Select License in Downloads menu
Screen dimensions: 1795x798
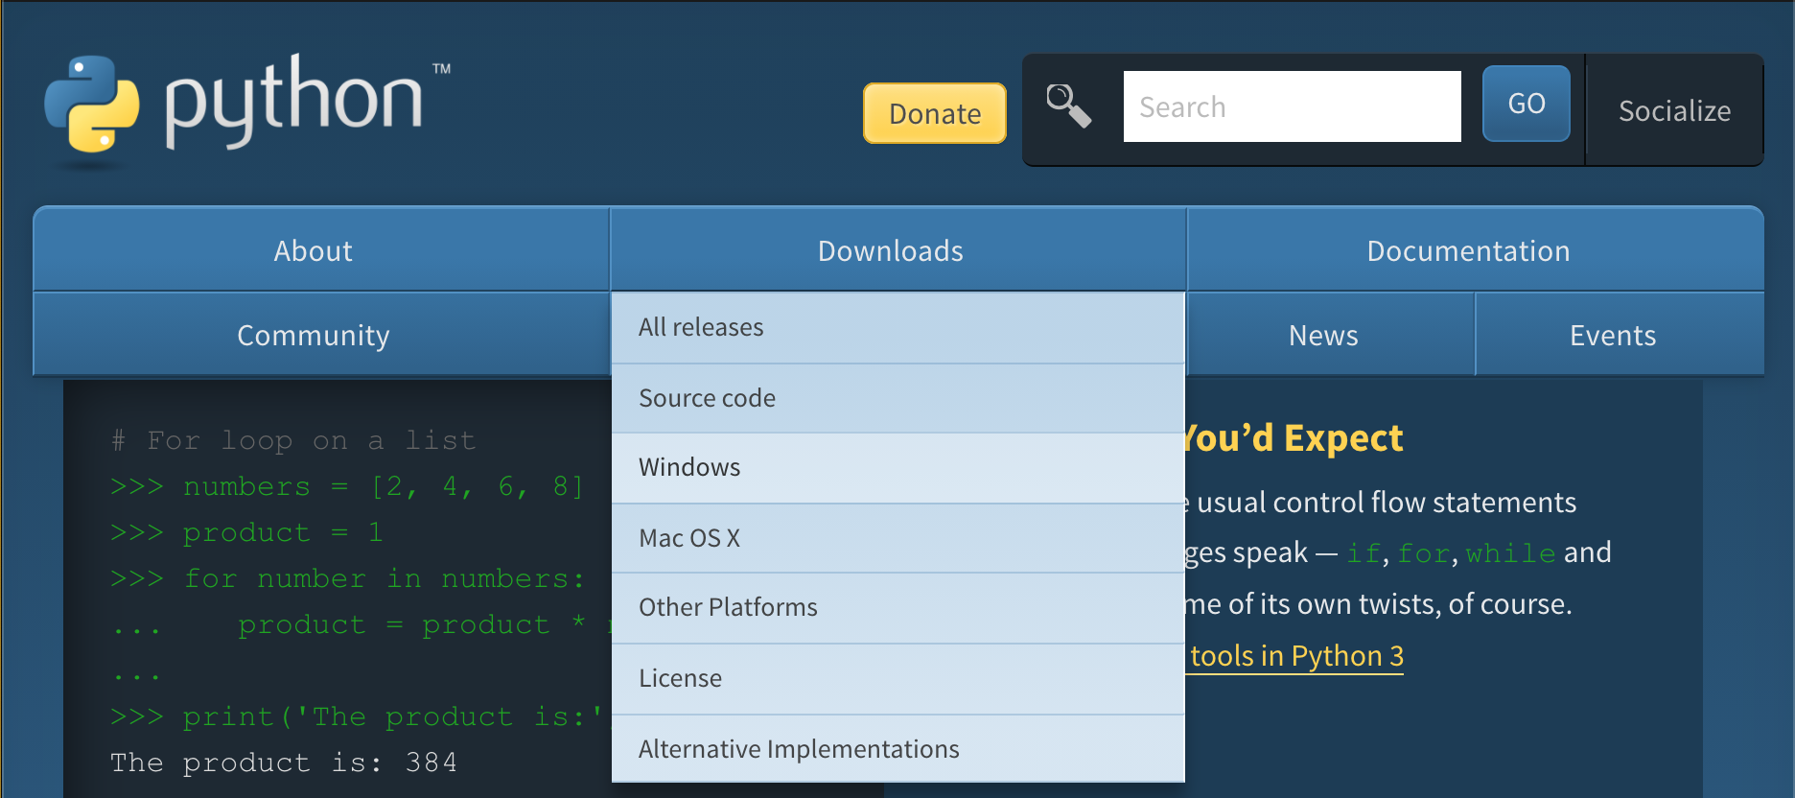tap(898, 679)
